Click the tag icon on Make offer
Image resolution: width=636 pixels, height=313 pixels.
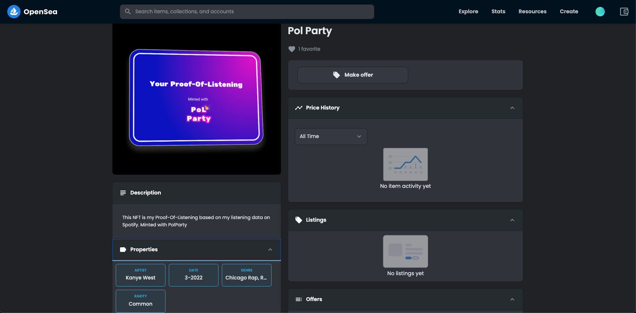[336, 75]
